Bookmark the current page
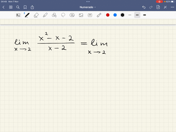The width and height of the screenshot is (176, 132). click(x=25, y=7)
